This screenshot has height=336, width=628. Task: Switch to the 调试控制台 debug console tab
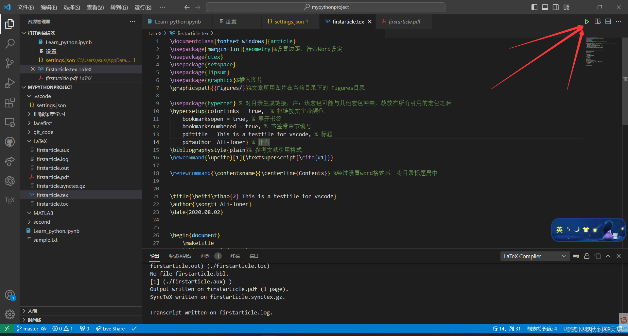180,256
